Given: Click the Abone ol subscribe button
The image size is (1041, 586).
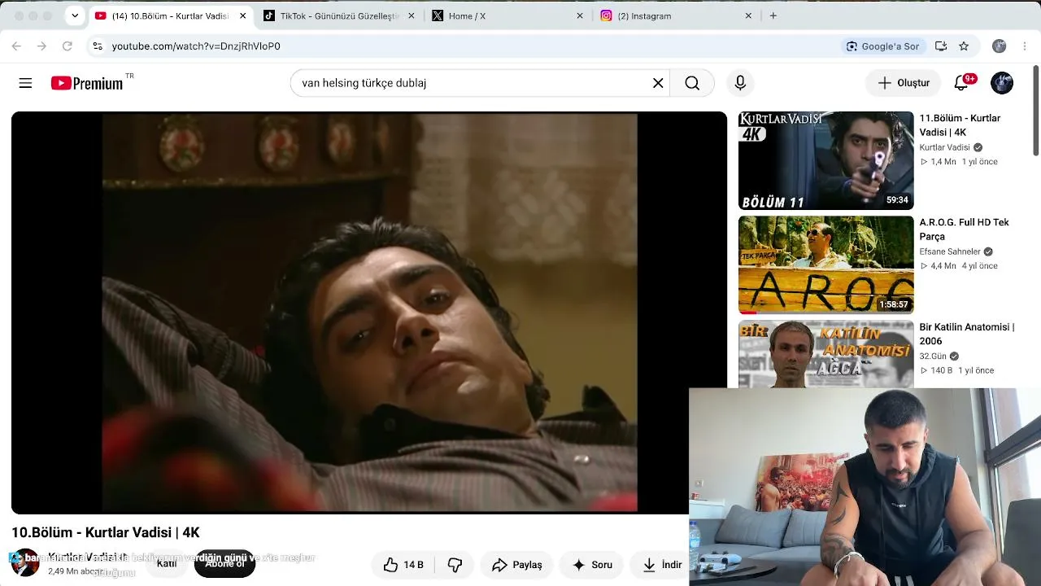Looking at the screenshot, I should coord(224,563).
